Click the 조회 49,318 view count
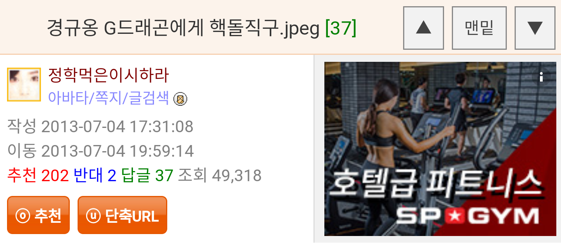The width and height of the screenshot is (561, 243). [219, 176]
